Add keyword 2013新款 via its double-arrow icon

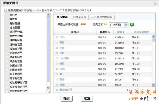(x=57, y=58)
